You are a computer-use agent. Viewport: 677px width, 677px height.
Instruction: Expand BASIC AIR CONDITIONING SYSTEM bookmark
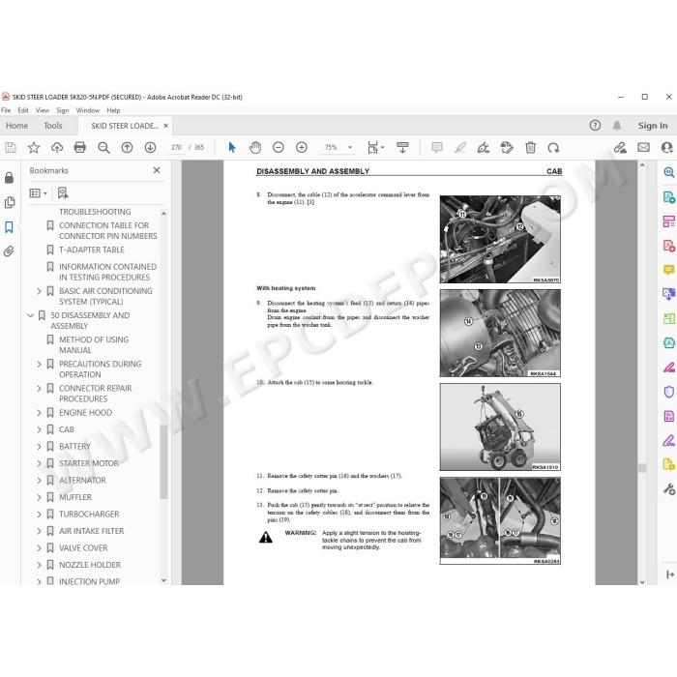(x=39, y=291)
